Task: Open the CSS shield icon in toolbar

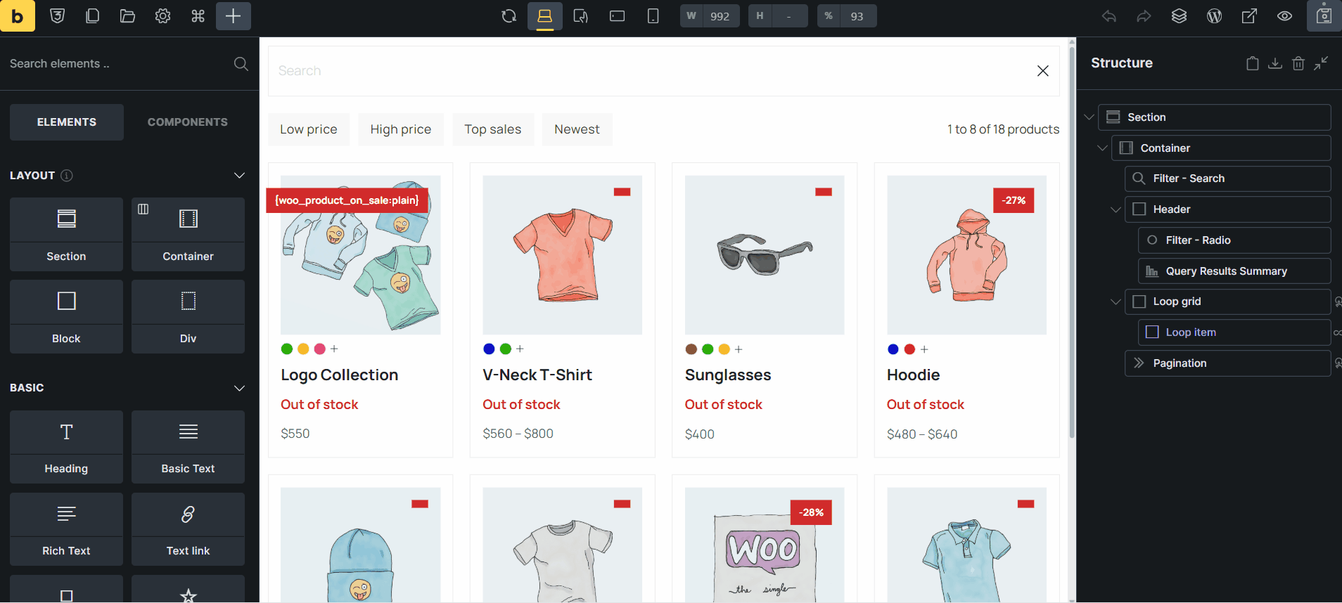Action: point(58,15)
